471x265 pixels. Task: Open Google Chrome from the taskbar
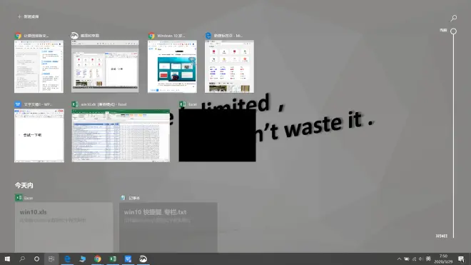pos(98,259)
